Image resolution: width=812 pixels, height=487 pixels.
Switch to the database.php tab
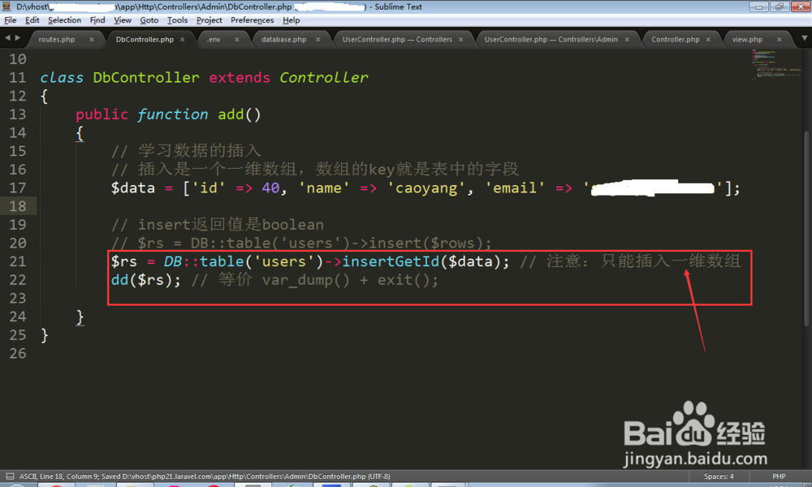pos(283,39)
